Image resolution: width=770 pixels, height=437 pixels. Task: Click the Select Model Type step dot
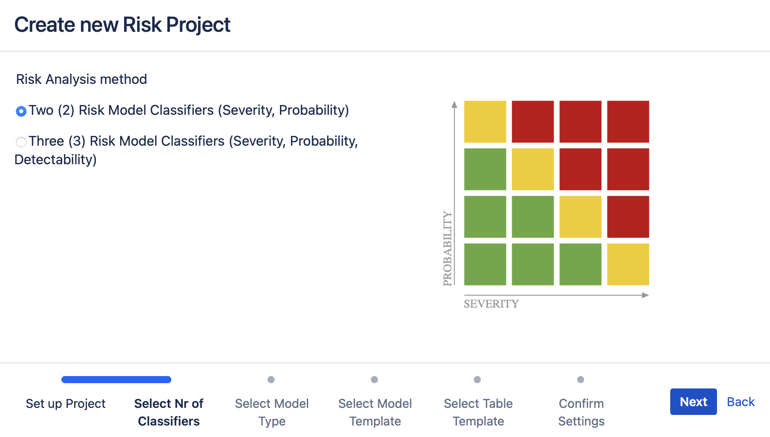coord(272,379)
